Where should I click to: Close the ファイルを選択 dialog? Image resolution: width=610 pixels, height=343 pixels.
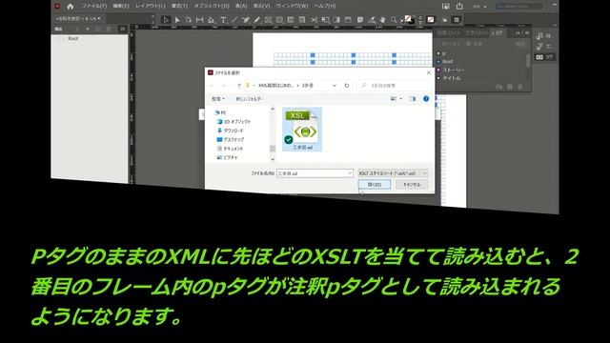click(x=428, y=72)
